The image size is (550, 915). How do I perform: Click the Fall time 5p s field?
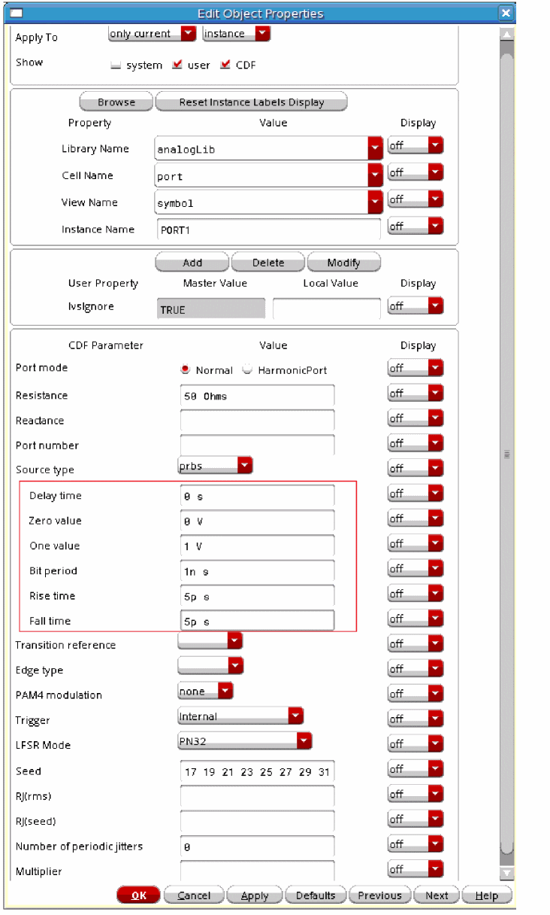257,621
